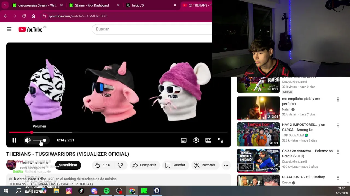Select Google Chrome in the taskbar
The height and width of the screenshot is (196, 350).
pyautogui.click(x=132, y=191)
